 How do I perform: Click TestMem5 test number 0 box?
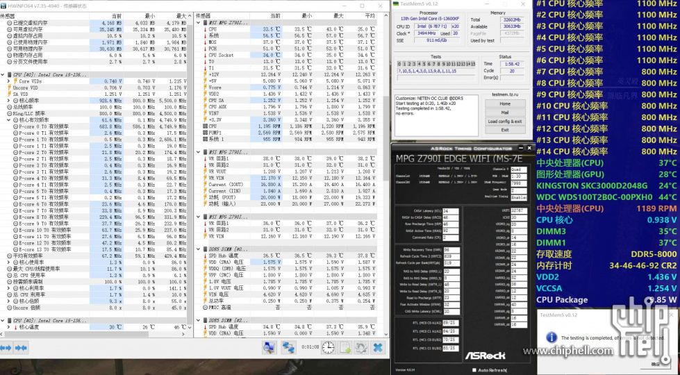click(399, 64)
